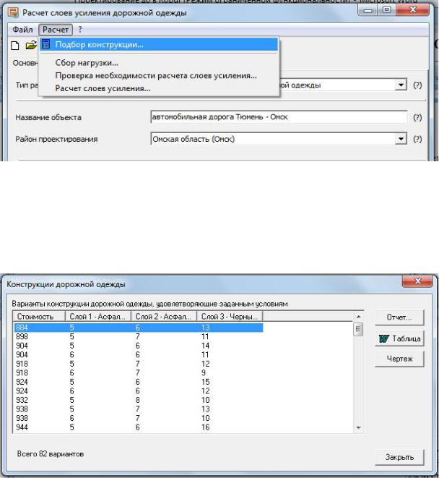Open the Файл menu

click(x=22, y=30)
